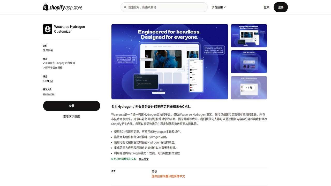The image size is (331, 186).
Task: Click 适用于最新模板 highlight
Action: tap(54, 68)
